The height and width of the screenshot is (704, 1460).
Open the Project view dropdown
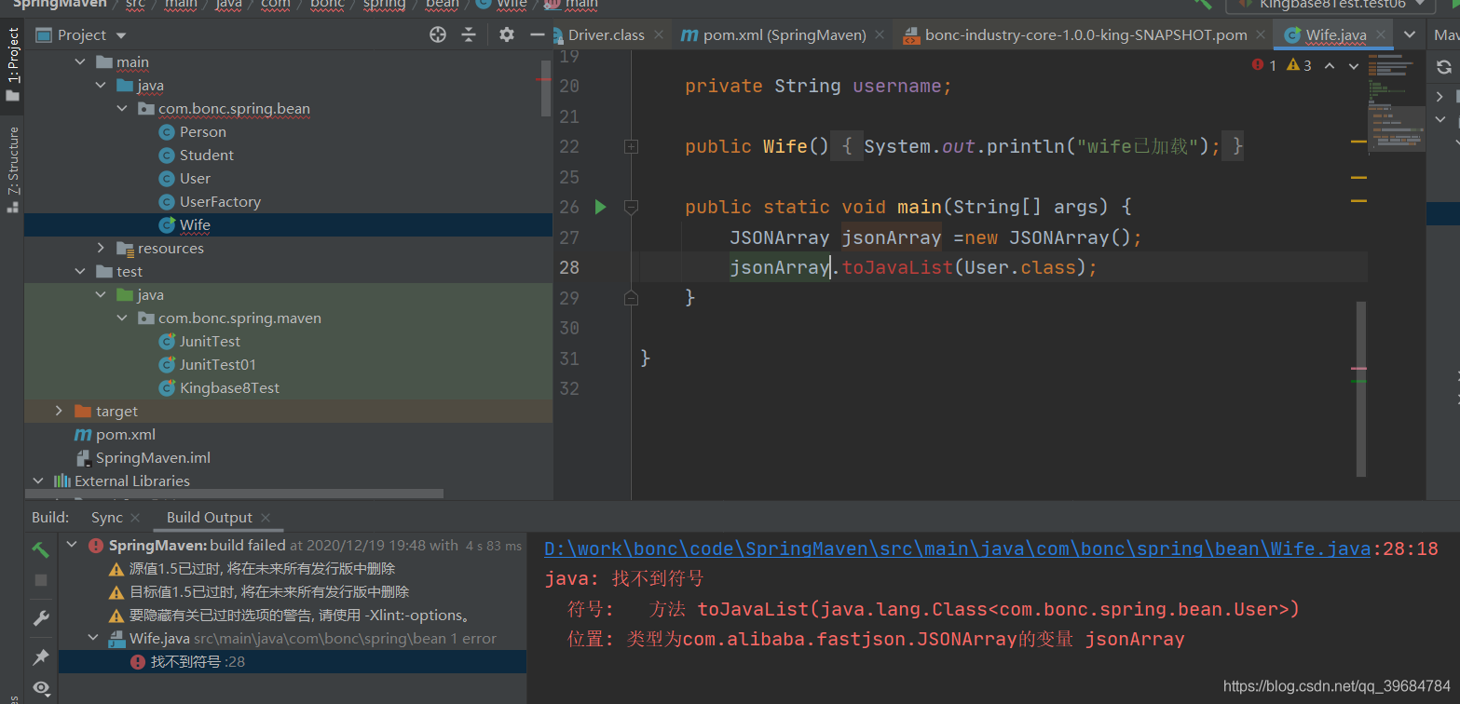121,35
